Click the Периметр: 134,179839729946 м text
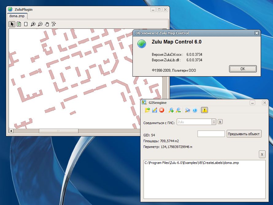This screenshot has width=273, height=205. 168,147
